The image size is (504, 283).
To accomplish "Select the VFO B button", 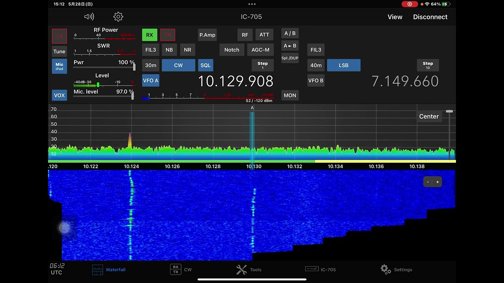I will point(316,81).
